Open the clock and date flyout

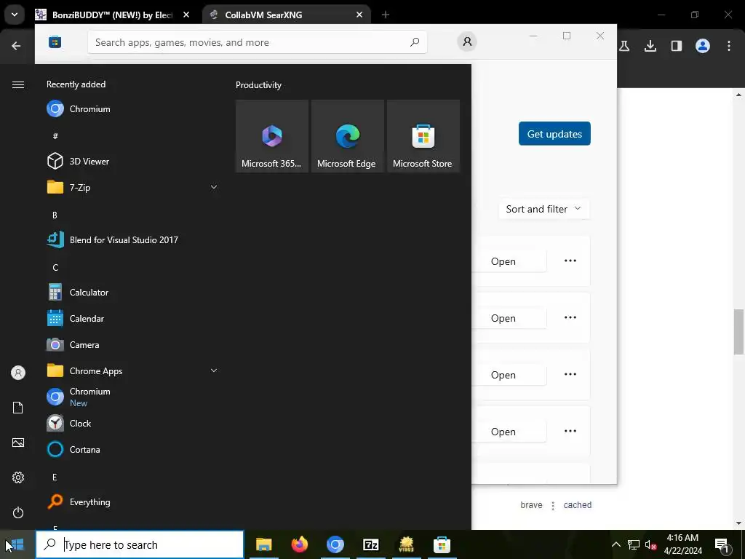click(x=682, y=544)
